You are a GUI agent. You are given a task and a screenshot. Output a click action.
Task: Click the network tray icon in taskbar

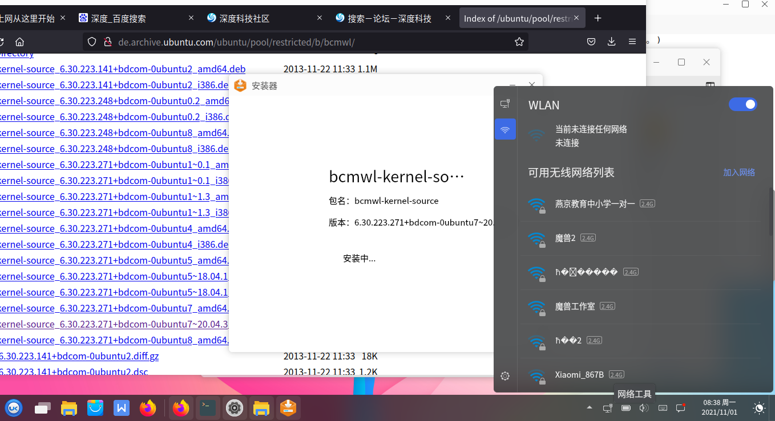(608, 408)
